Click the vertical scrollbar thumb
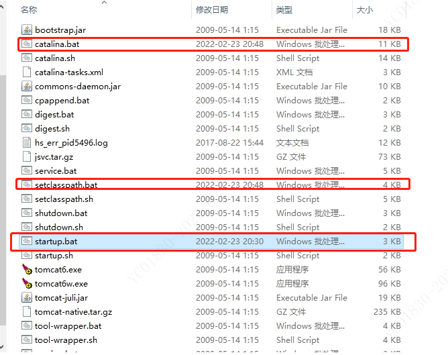 (x=3, y=200)
